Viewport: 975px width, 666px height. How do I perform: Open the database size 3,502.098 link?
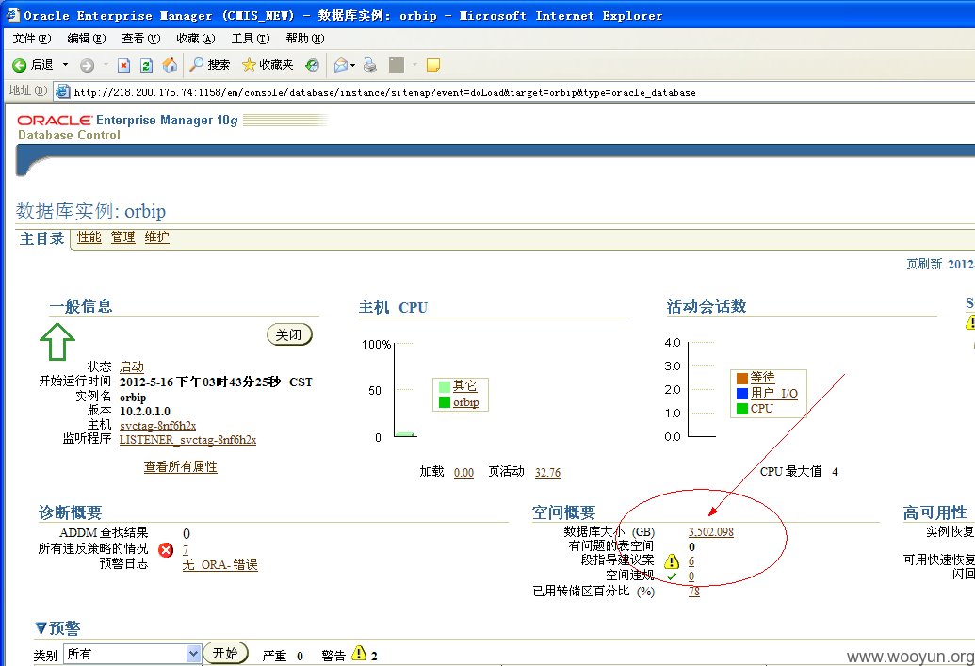(710, 532)
